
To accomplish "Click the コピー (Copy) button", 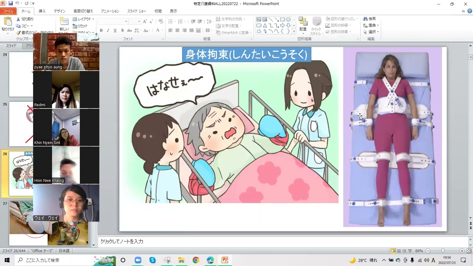I will point(25,26).
